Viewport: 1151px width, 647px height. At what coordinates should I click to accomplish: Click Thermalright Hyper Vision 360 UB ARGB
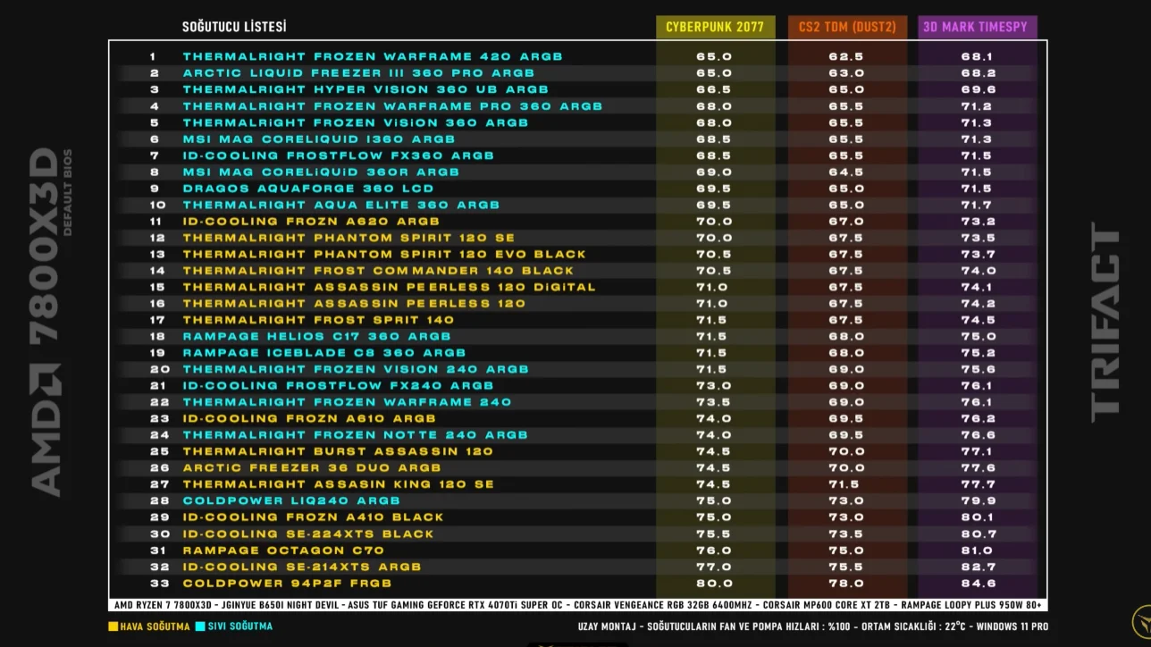(365, 89)
